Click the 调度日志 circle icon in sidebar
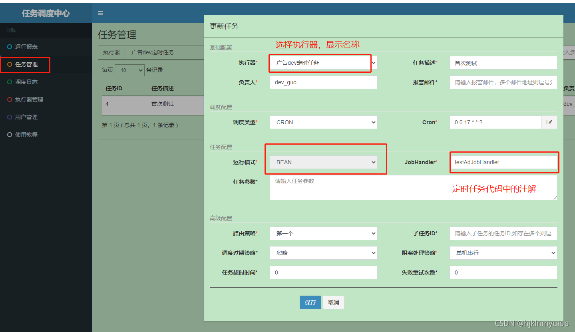 coord(10,82)
